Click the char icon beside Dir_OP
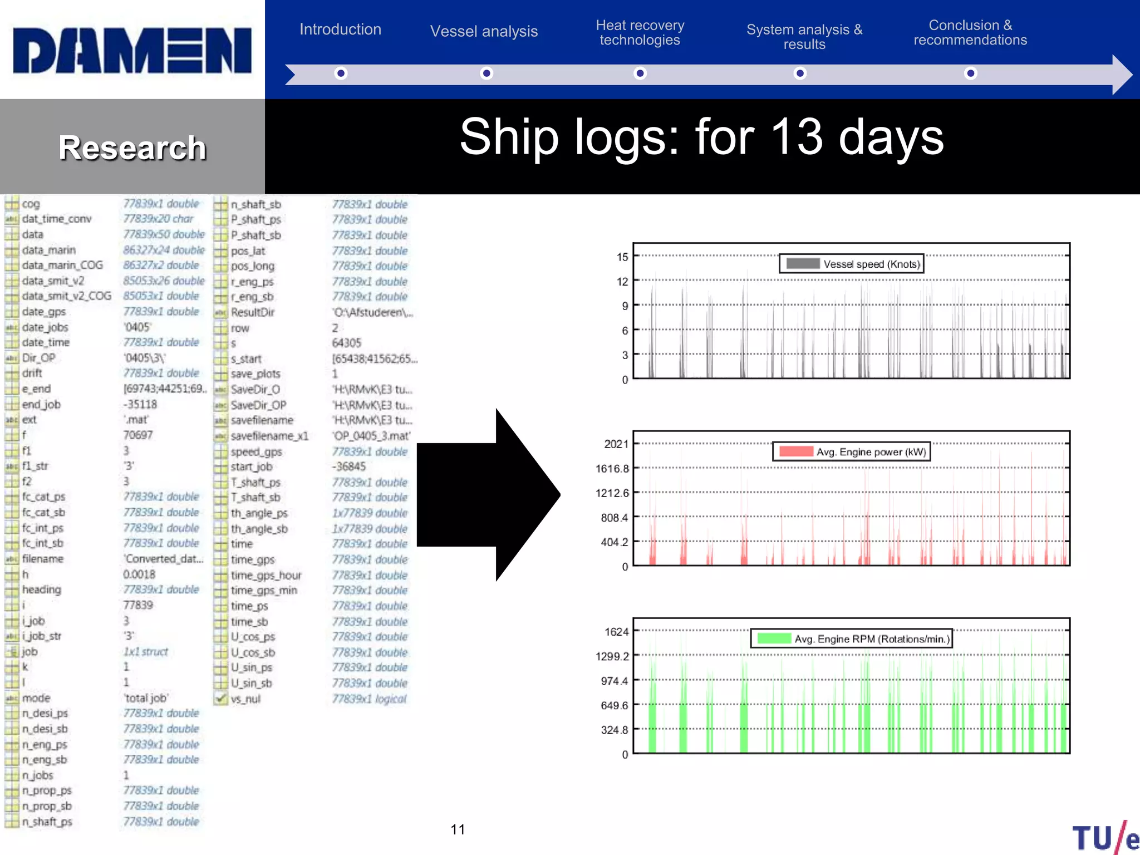Screen dimensions: 1140x855 (x=12, y=358)
